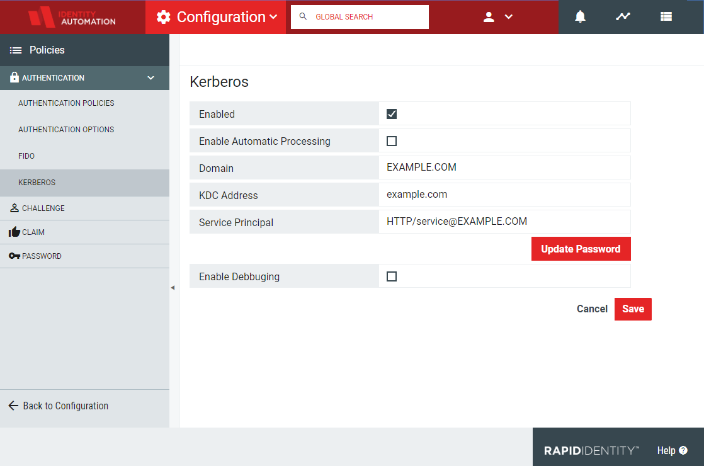This screenshot has width=704, height=466.
Task: Click the Save button
Action: point(633,309)
